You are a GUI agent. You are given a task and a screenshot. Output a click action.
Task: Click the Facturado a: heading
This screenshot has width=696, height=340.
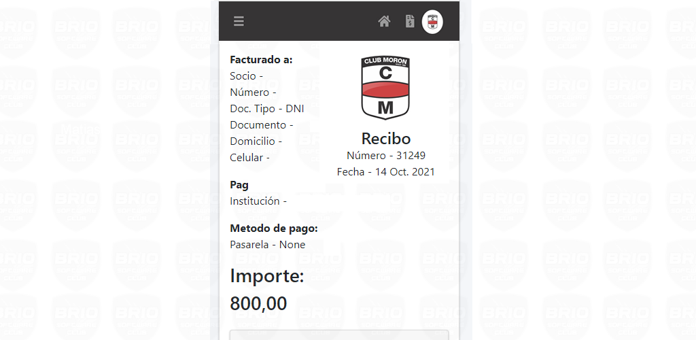pyautogui.click(x=262, y=60)
